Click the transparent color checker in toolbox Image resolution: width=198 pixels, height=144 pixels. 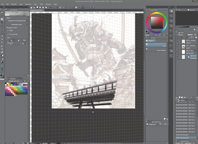[x=2, y=79]
